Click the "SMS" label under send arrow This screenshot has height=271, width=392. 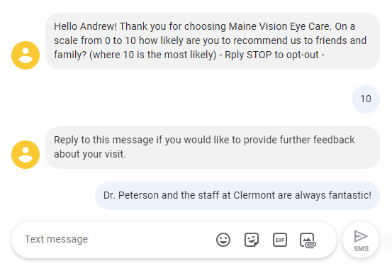click(x=361, y=249)
